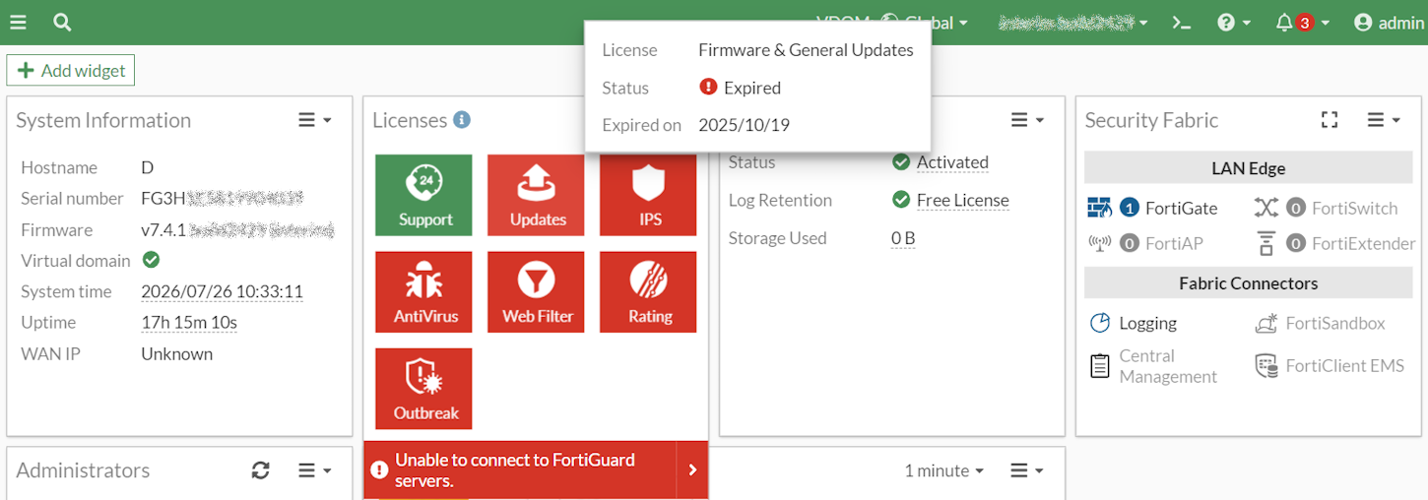Click the Licenses info icon
The width and height of the screenshot is (1428, 500).
461,120
